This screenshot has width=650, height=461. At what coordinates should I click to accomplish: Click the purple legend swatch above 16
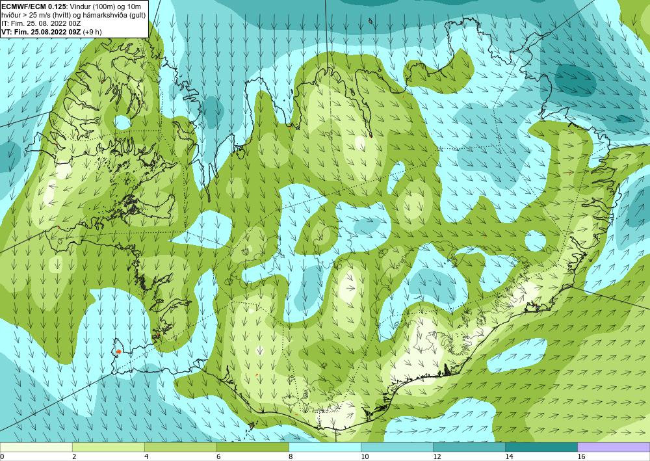[614, 447]
